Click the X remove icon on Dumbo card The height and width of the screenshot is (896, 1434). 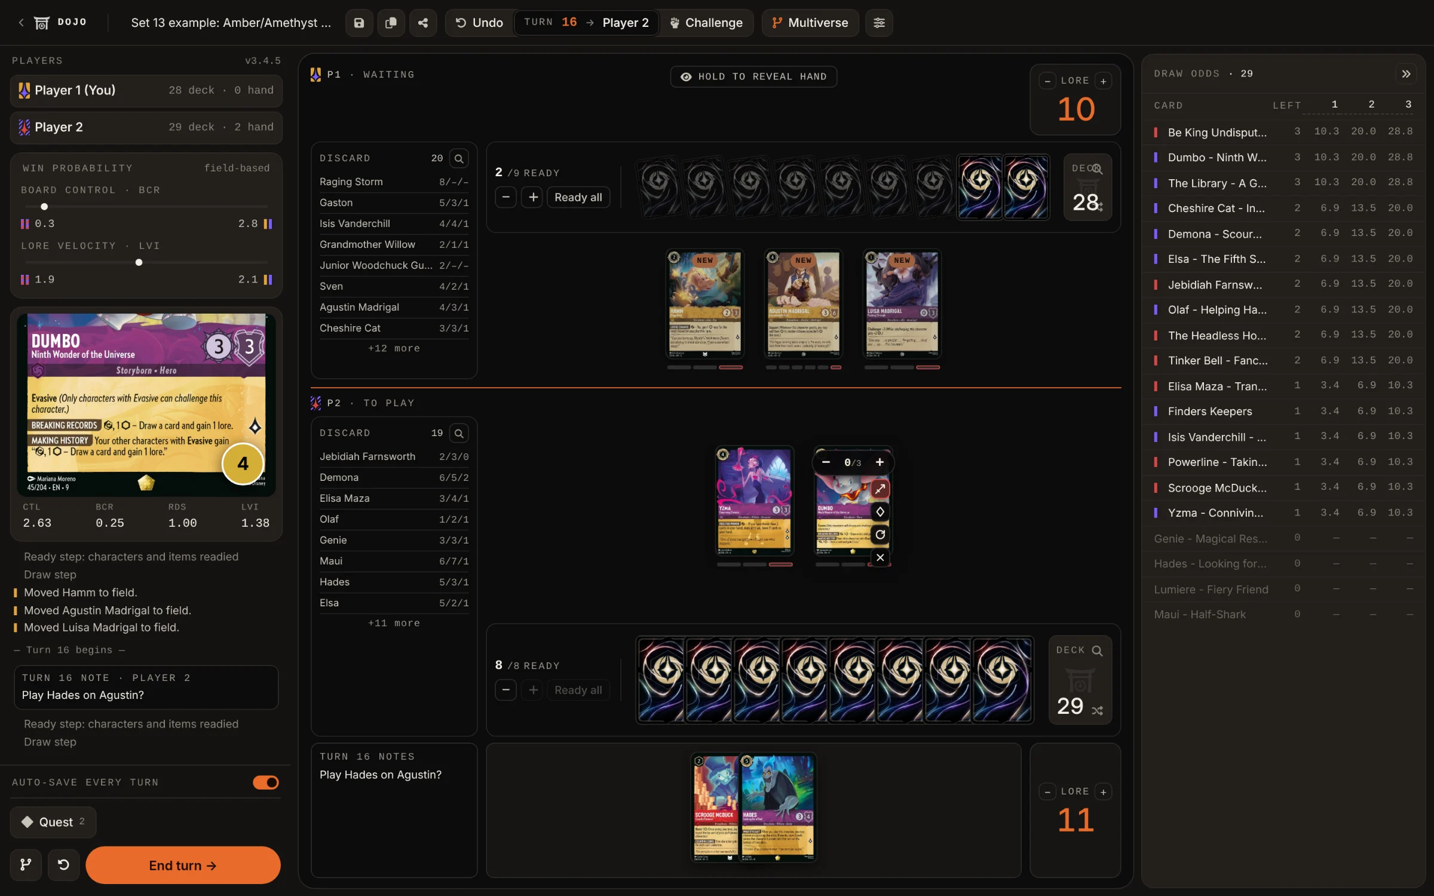[x=880, y=558]
